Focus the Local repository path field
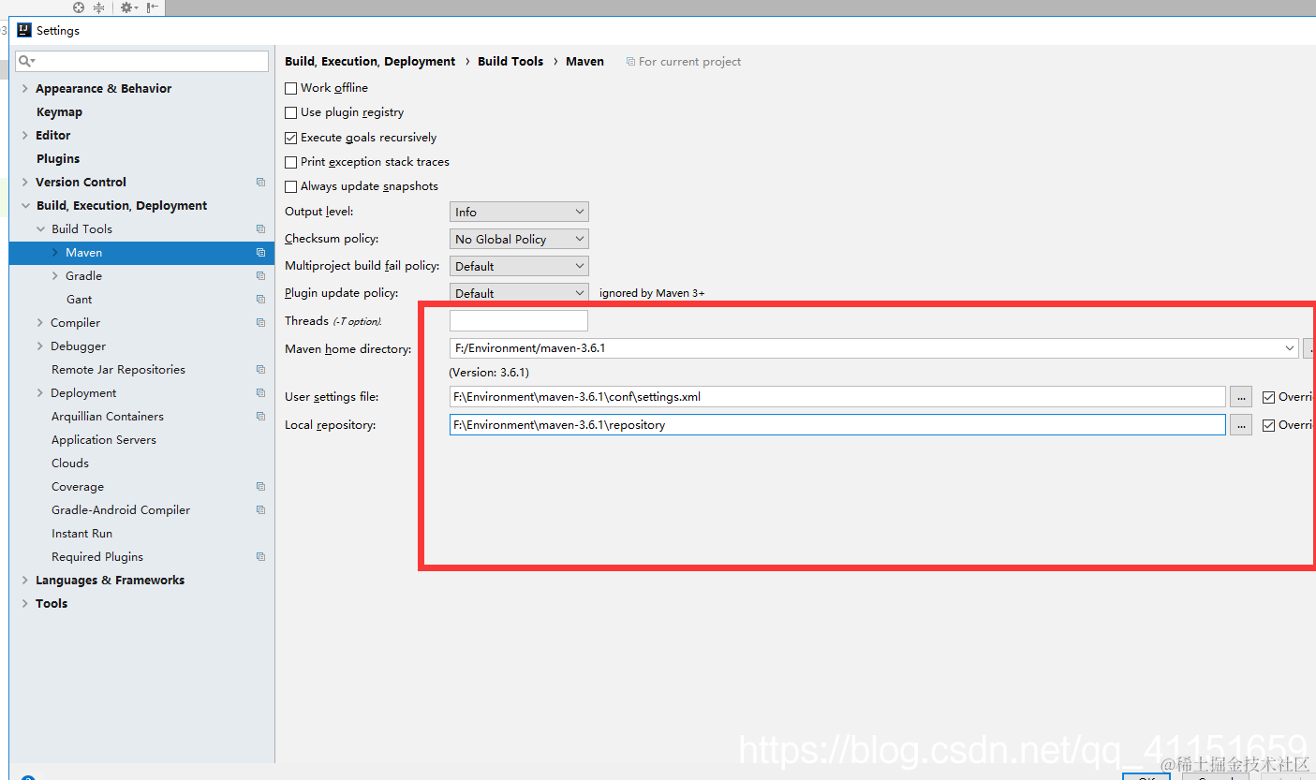 837,425
